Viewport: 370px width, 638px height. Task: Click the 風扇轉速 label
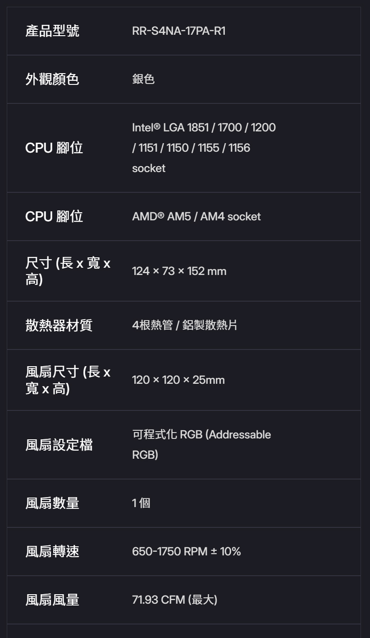point(52,551)
